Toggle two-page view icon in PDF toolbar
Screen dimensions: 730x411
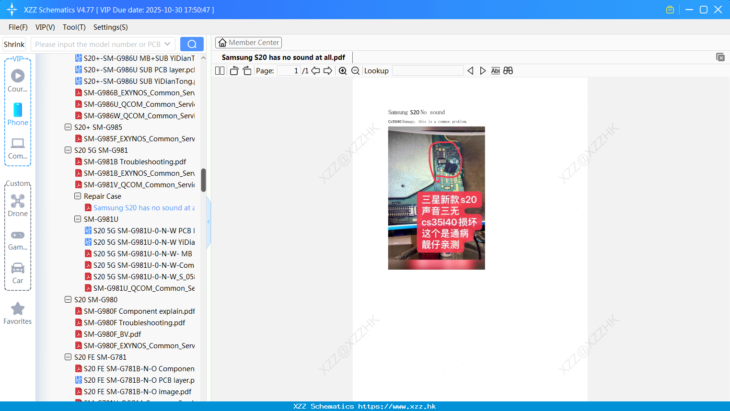point(220,71)
